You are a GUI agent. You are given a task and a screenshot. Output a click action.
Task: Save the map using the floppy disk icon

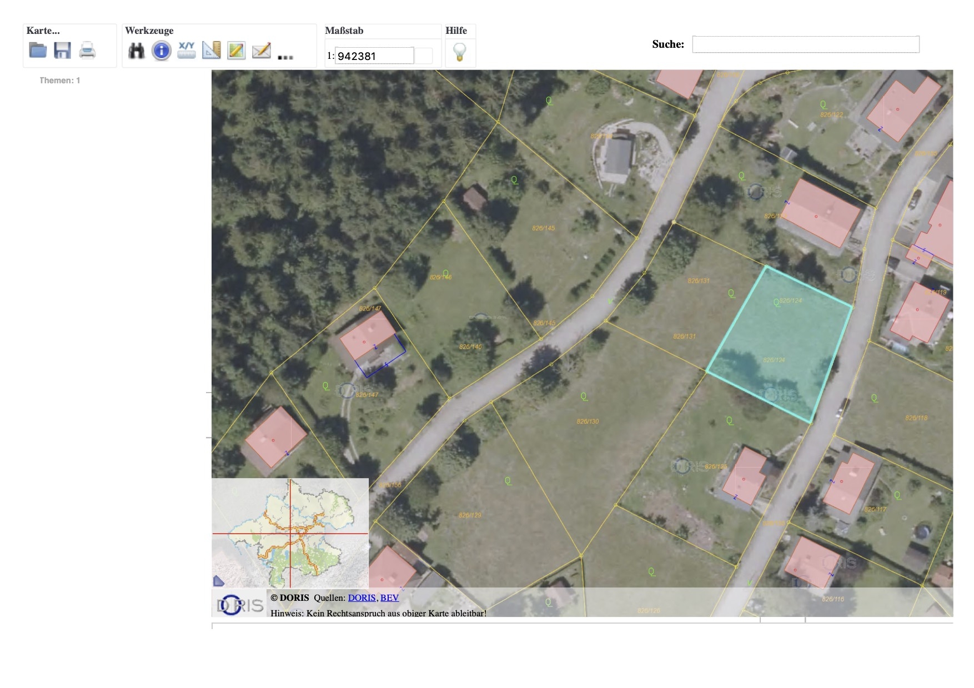coord(62,50)
